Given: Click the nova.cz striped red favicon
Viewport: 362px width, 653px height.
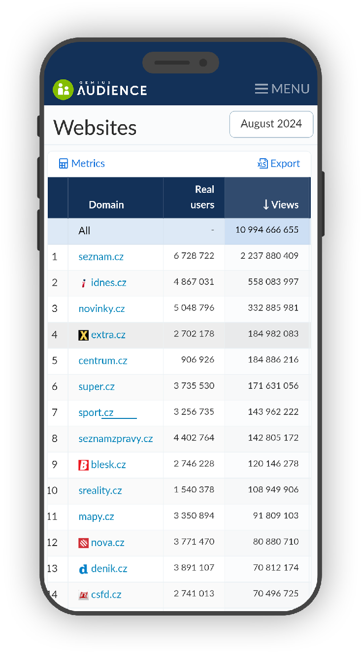Looking at the screenshot, I should click(x=83, y=543).
